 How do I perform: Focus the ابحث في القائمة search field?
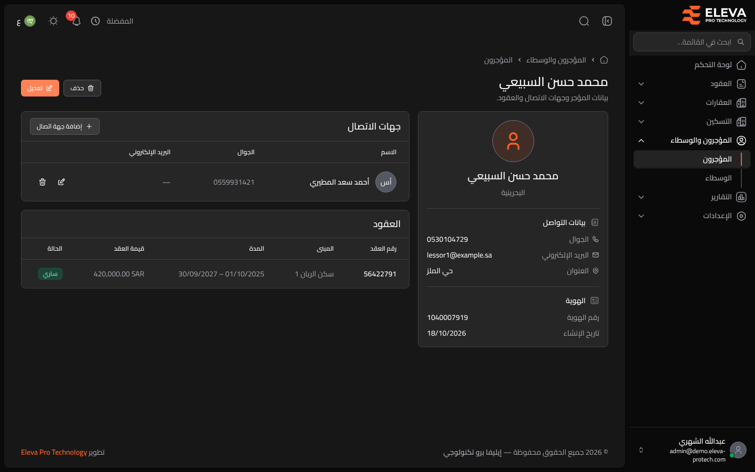coord(692,42)
